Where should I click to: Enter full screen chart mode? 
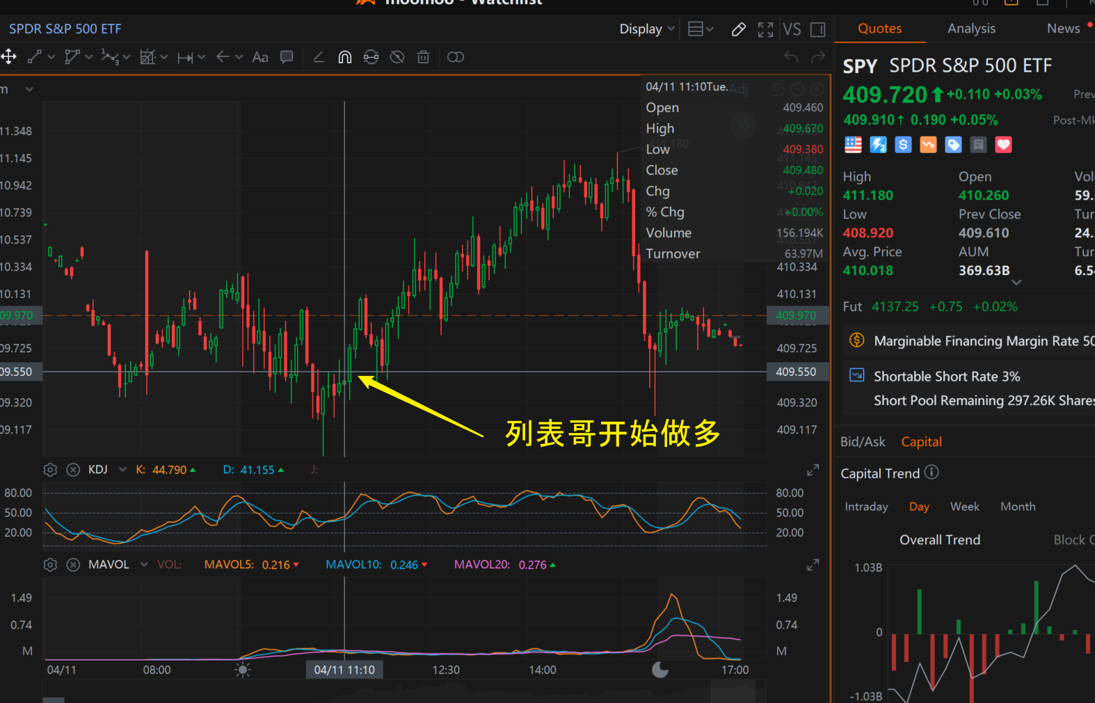[765, 29]
